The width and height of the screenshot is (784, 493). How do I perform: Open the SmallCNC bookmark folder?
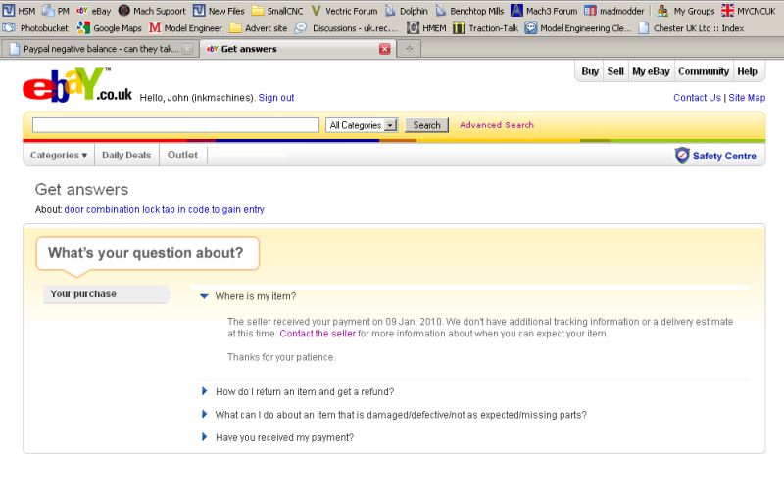point(277,11)
